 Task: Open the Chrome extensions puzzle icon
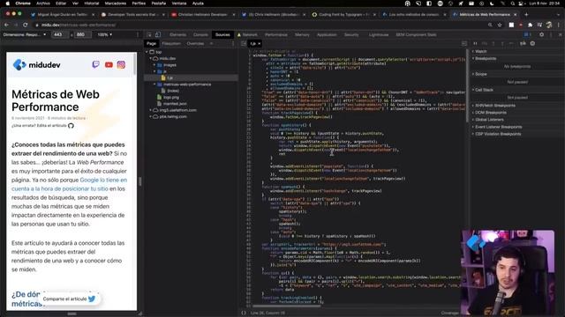click(530, 25)
